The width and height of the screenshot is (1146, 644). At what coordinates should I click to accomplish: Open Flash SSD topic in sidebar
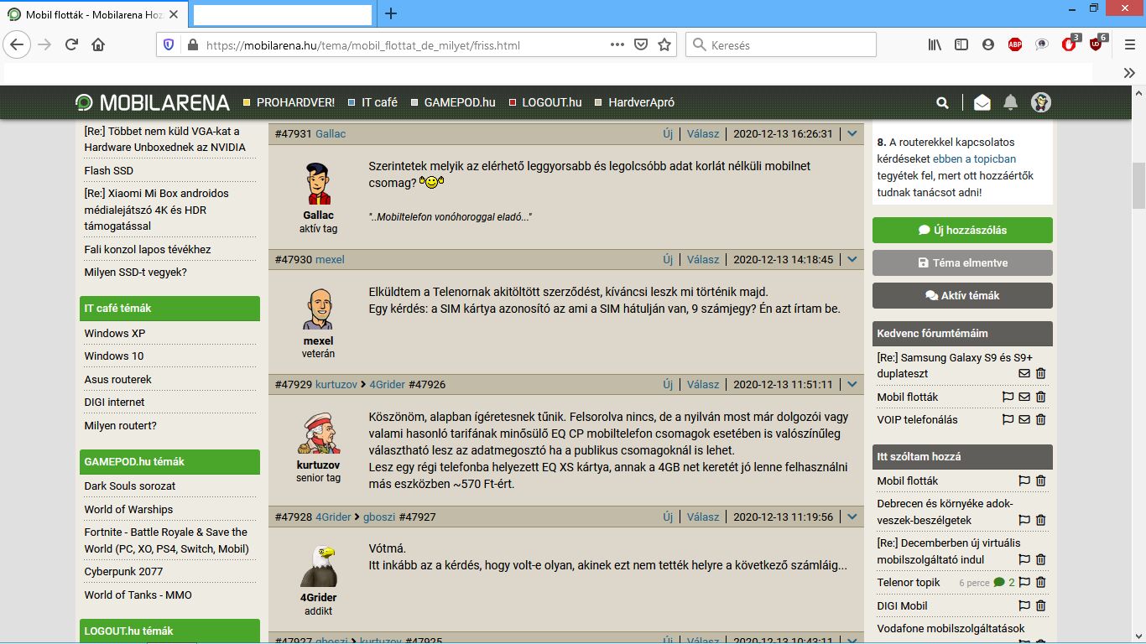pyautogui.click(x=108, y=170)
